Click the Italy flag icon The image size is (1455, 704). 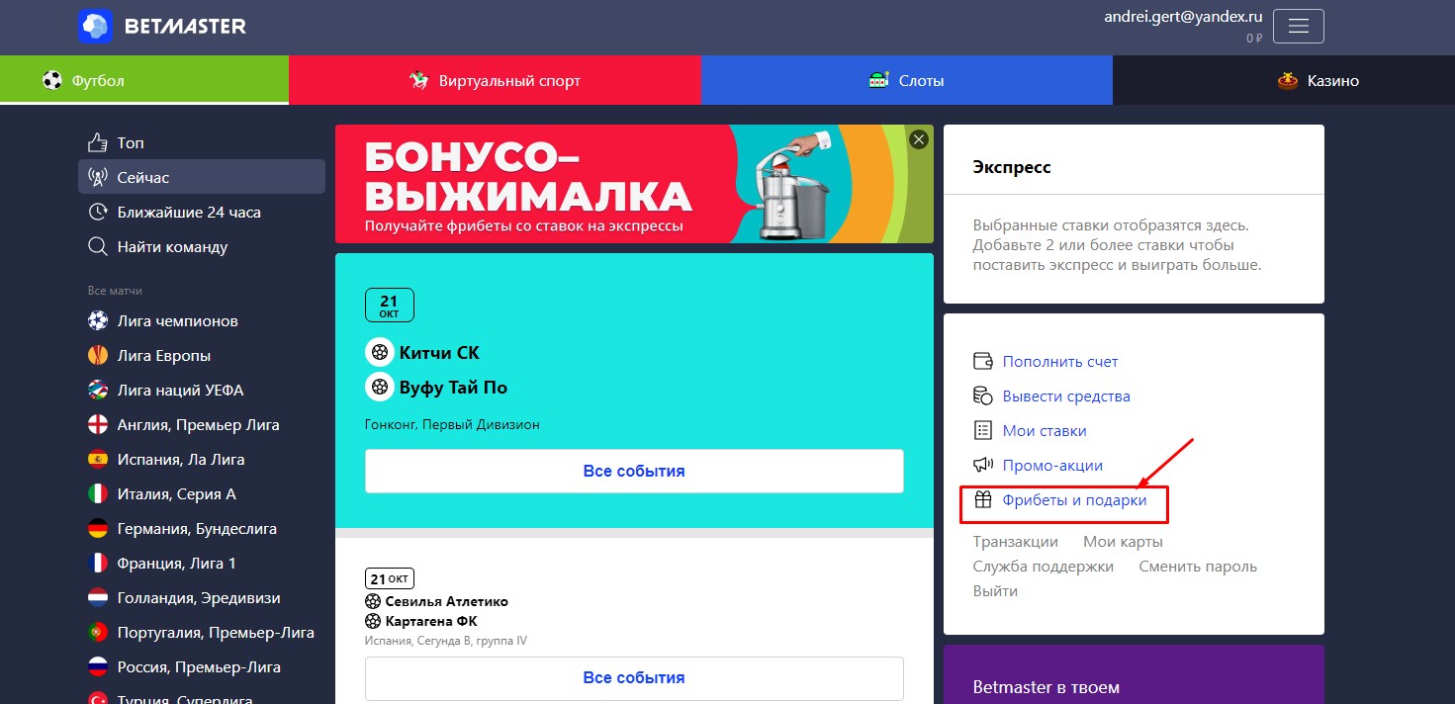pyautogui.click(x=98, y=494)
